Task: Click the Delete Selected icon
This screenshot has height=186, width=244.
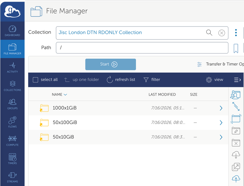Action: (236, 143)
